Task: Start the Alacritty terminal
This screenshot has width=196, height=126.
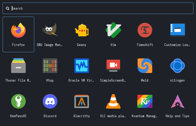Action: [82, 101]
